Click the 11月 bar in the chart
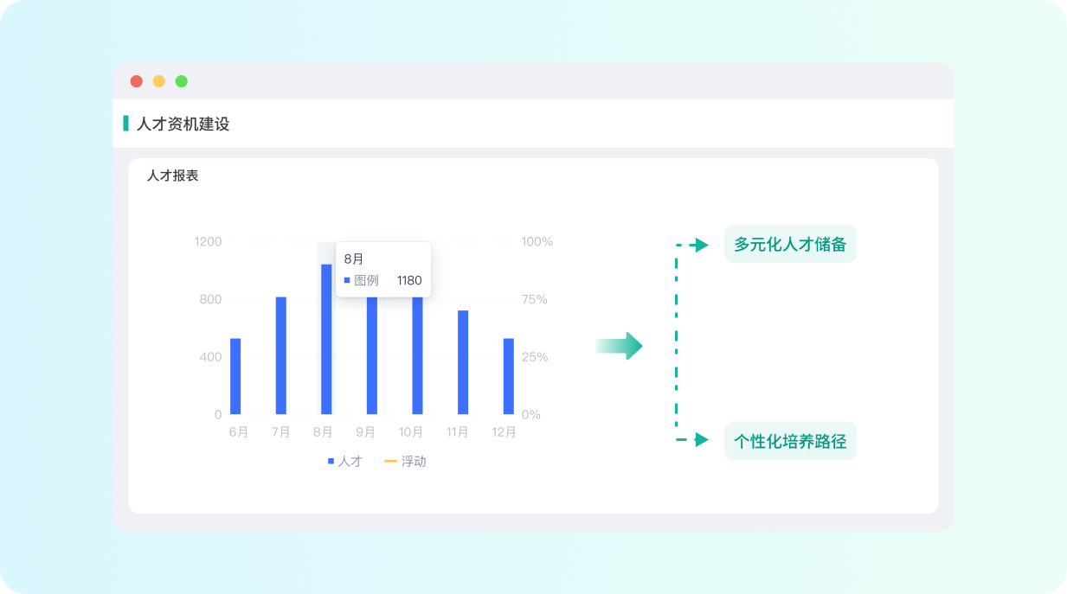 point(463,362)
